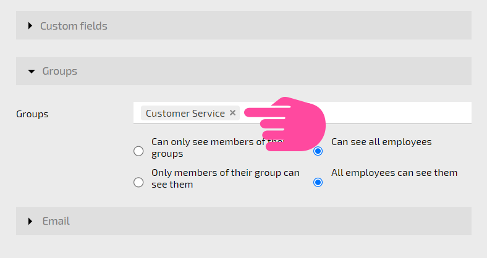Remove the Customer Service tag
The height and width of the screenshot is (258, 487).
click(232, 113)
